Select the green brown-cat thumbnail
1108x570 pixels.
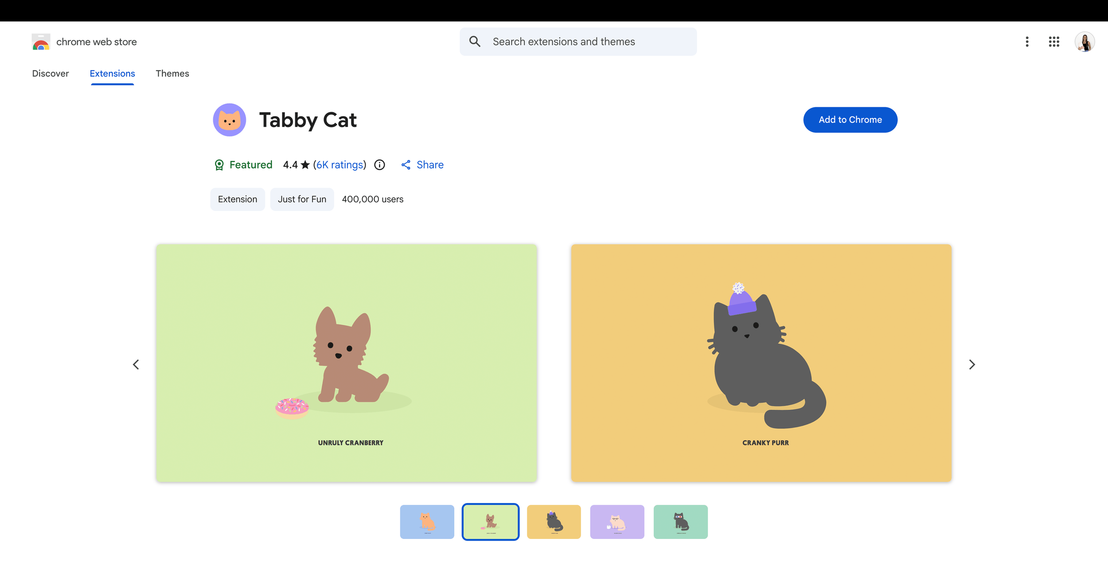[x=490, y=522]
